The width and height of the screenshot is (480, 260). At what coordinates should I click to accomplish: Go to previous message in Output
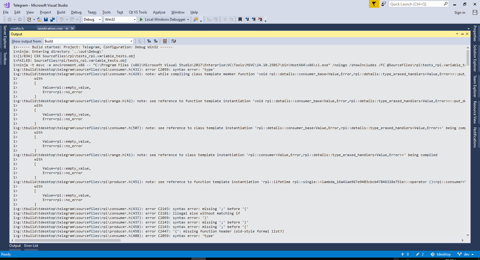pos(149,41)
